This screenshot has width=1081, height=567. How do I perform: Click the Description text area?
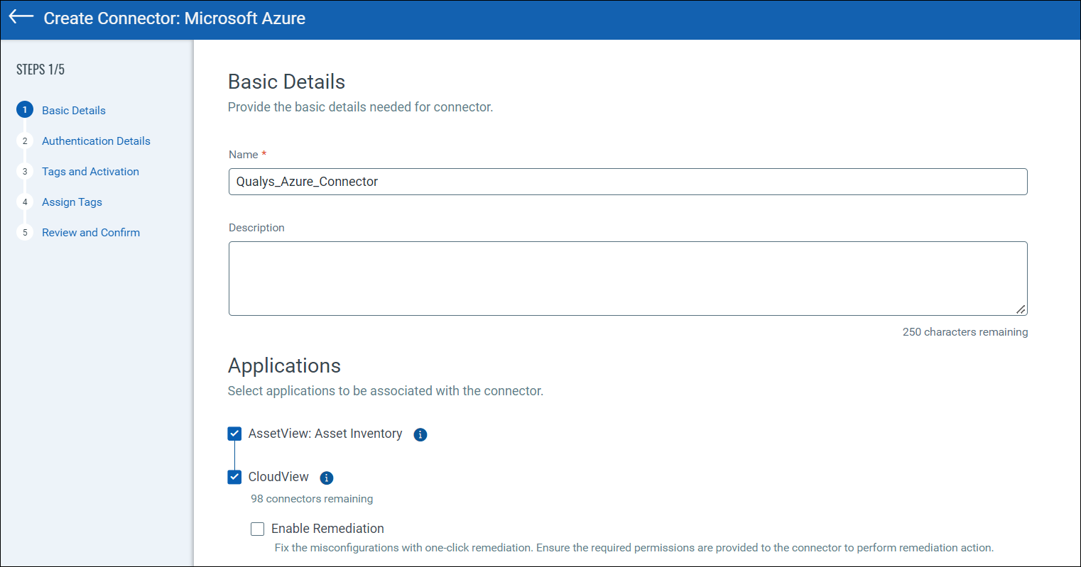[628, 278]
